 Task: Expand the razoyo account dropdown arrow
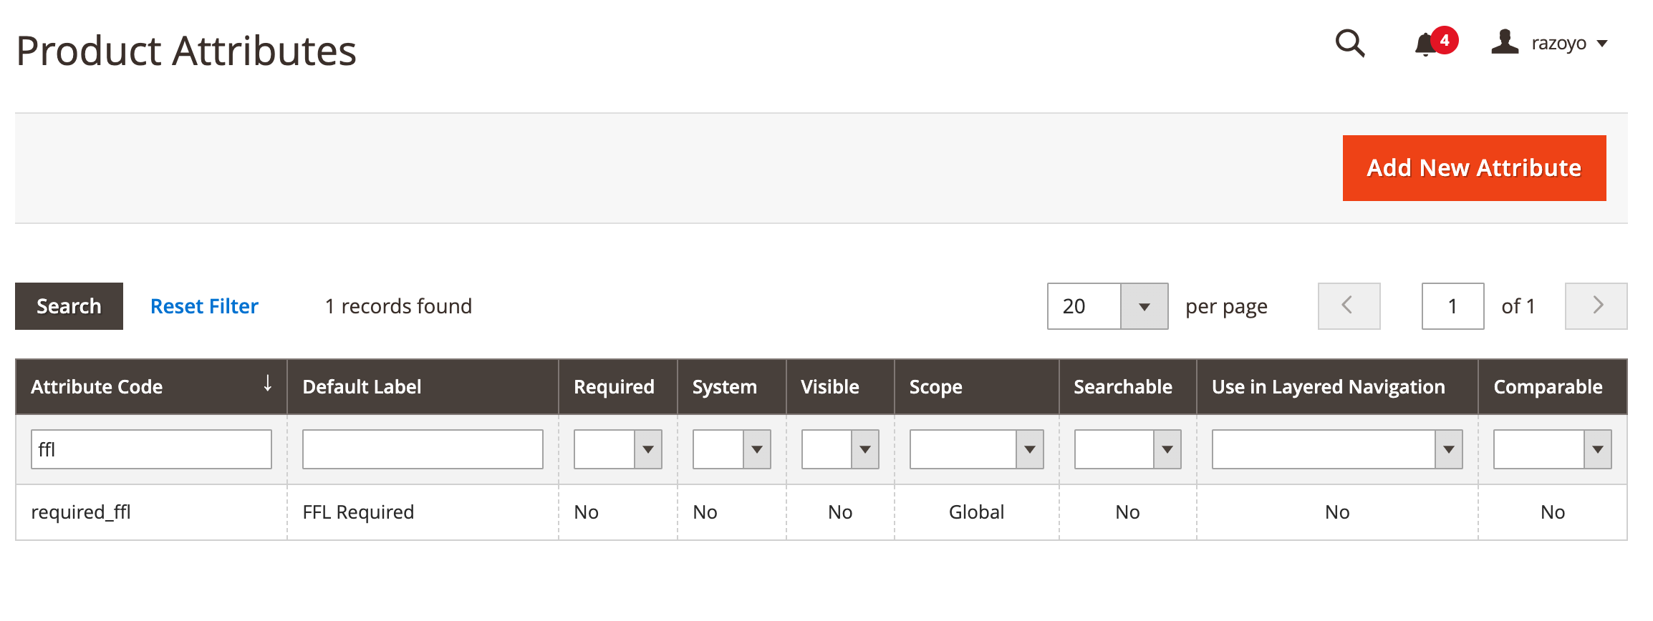(x=1603, y=44)
